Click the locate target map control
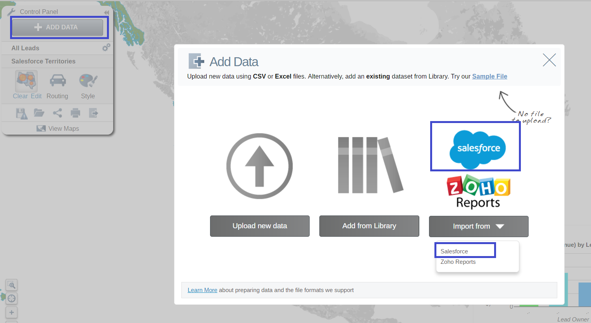The width and height of the screenshot is (591, 323). tap(12, 299)
